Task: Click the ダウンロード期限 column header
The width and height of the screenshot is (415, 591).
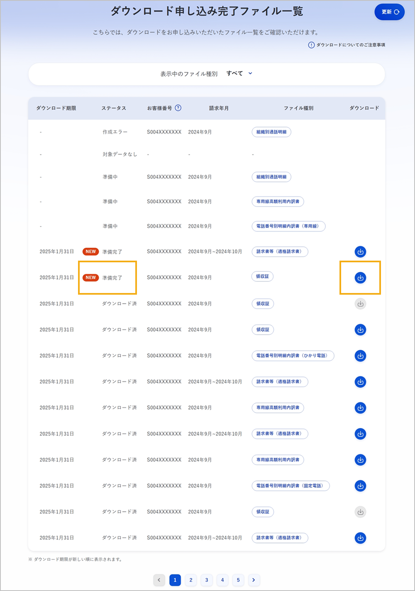Action: (56, 108)
